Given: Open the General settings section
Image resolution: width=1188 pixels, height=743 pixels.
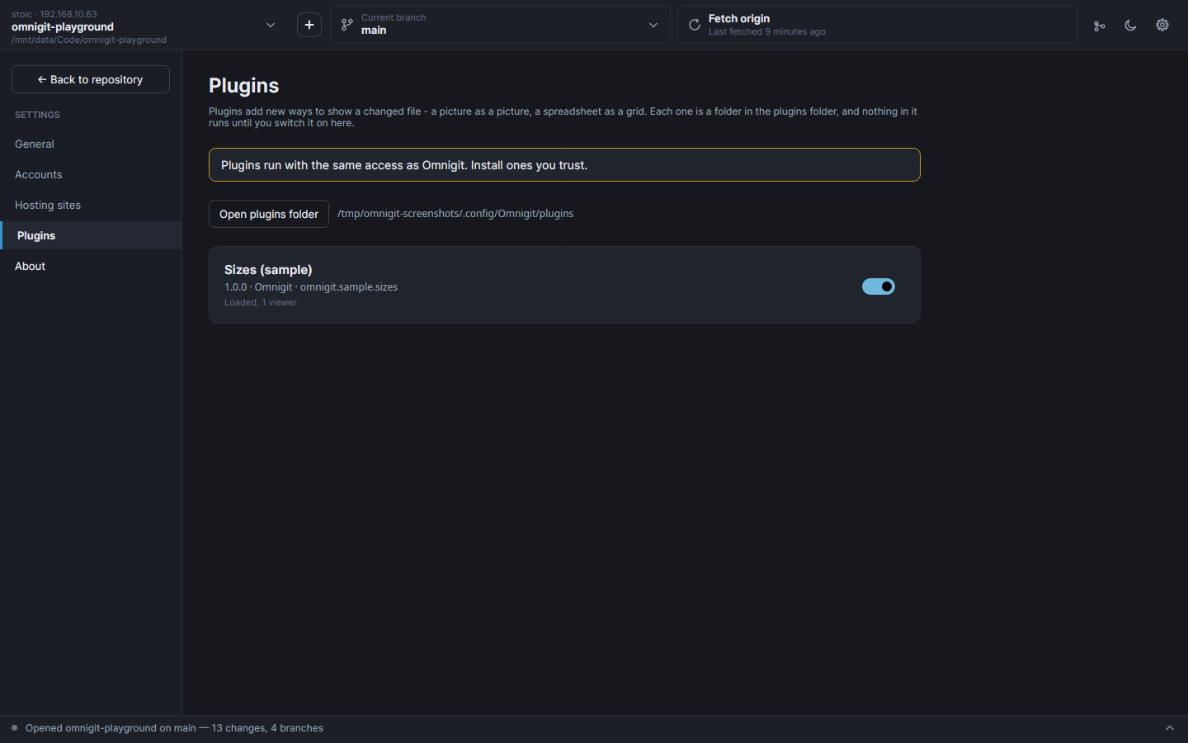Looking at the screenshot, I should click(x=91, y=144).
